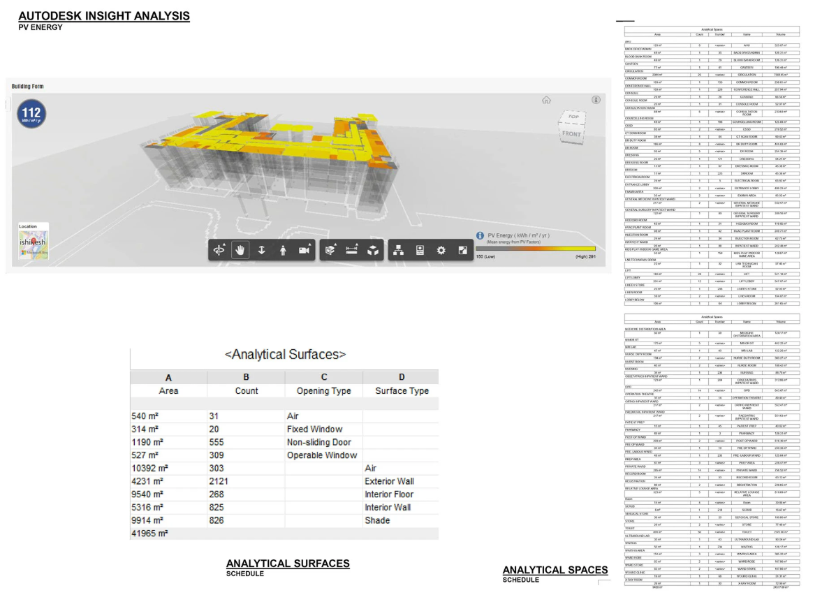Activate the Pan hand tool

(240, 250)
